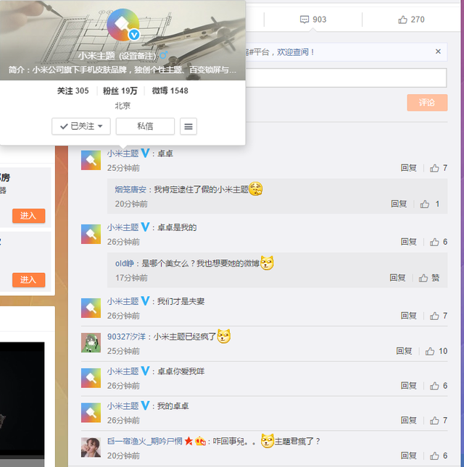View 关注 305 following list
Viewport: 464px width, 467px height.
[72, 91]
